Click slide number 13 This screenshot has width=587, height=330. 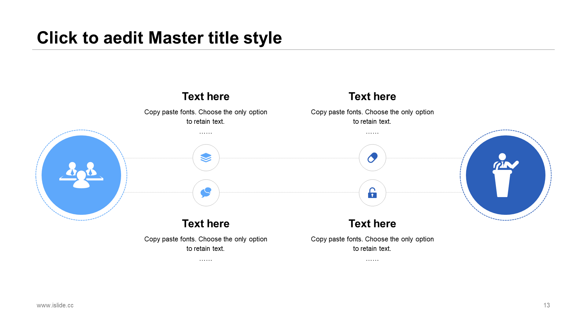(547, 305)
